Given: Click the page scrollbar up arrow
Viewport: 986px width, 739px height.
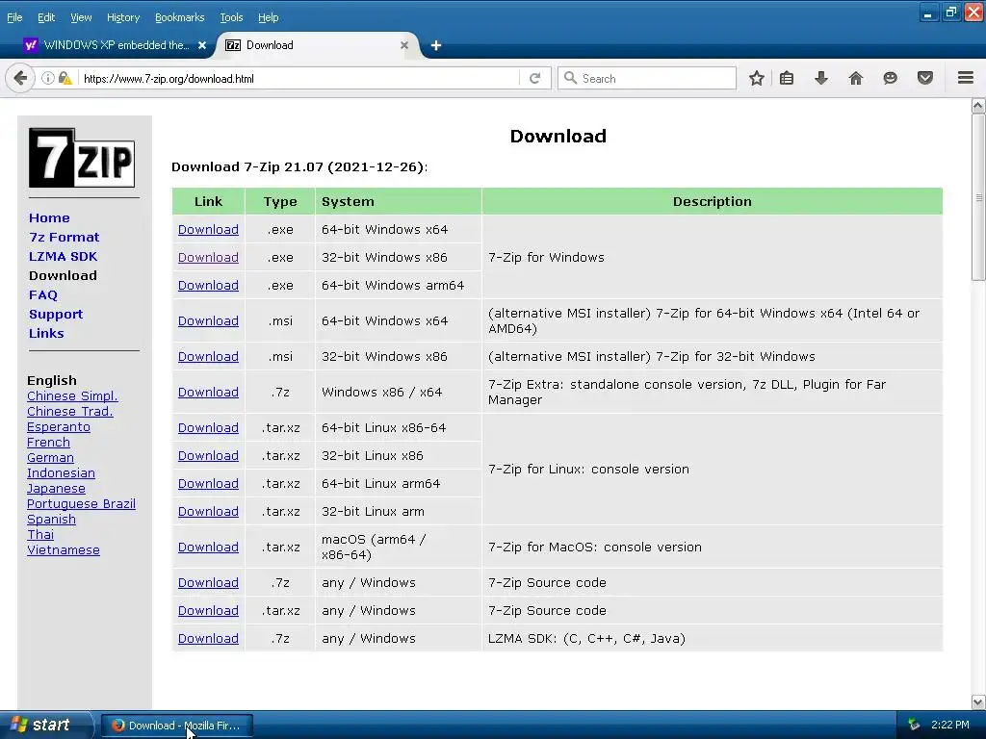Looking at the screenshot, I should pyautogui.click(x=978, y=106).
